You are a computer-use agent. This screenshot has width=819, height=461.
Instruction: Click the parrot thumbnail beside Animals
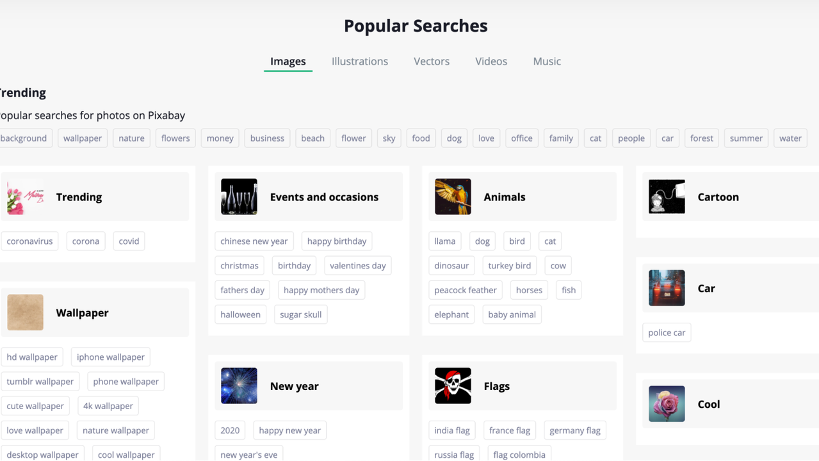point(453,197)
